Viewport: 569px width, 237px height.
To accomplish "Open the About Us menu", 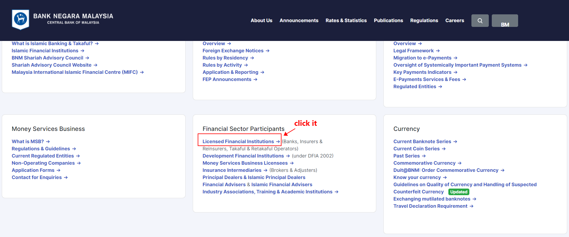I will coord(261,20).
